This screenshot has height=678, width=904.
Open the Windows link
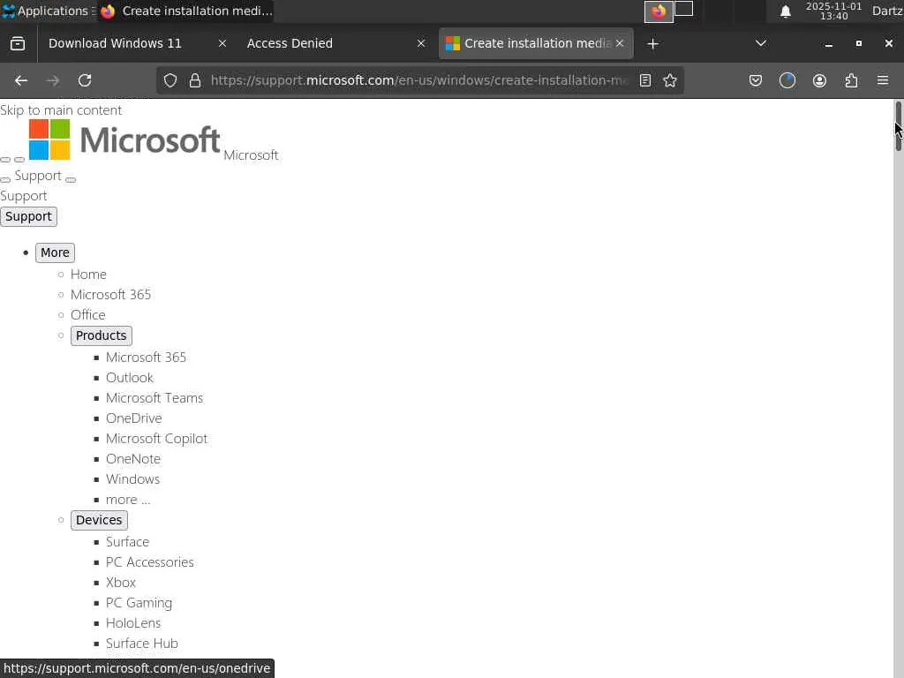pos(132,479)
